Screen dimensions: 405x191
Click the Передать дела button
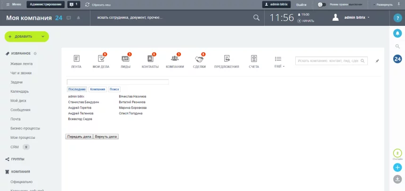point(79,136)
